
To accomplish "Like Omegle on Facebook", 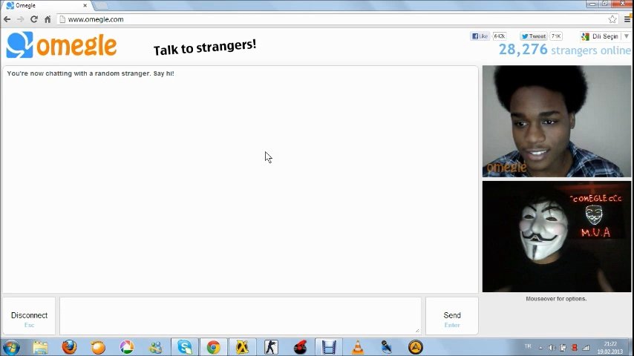I will pos(480,36).
